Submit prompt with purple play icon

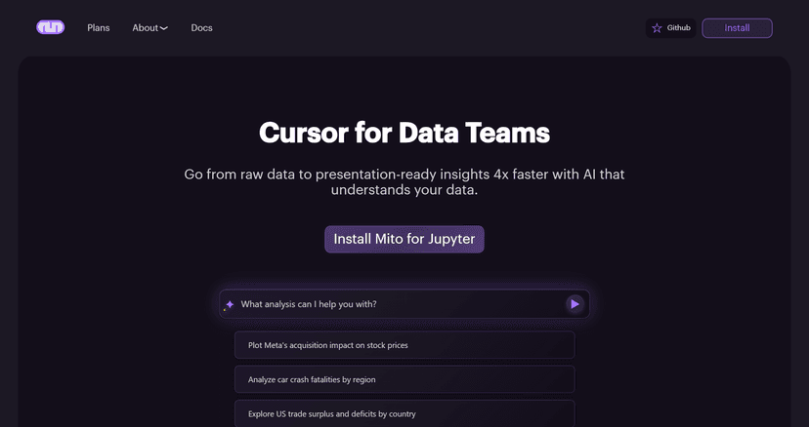[x=575, y=304]
